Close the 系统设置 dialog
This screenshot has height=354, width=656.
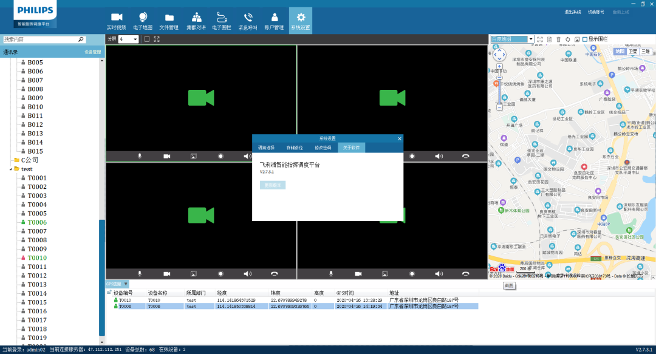400,138
